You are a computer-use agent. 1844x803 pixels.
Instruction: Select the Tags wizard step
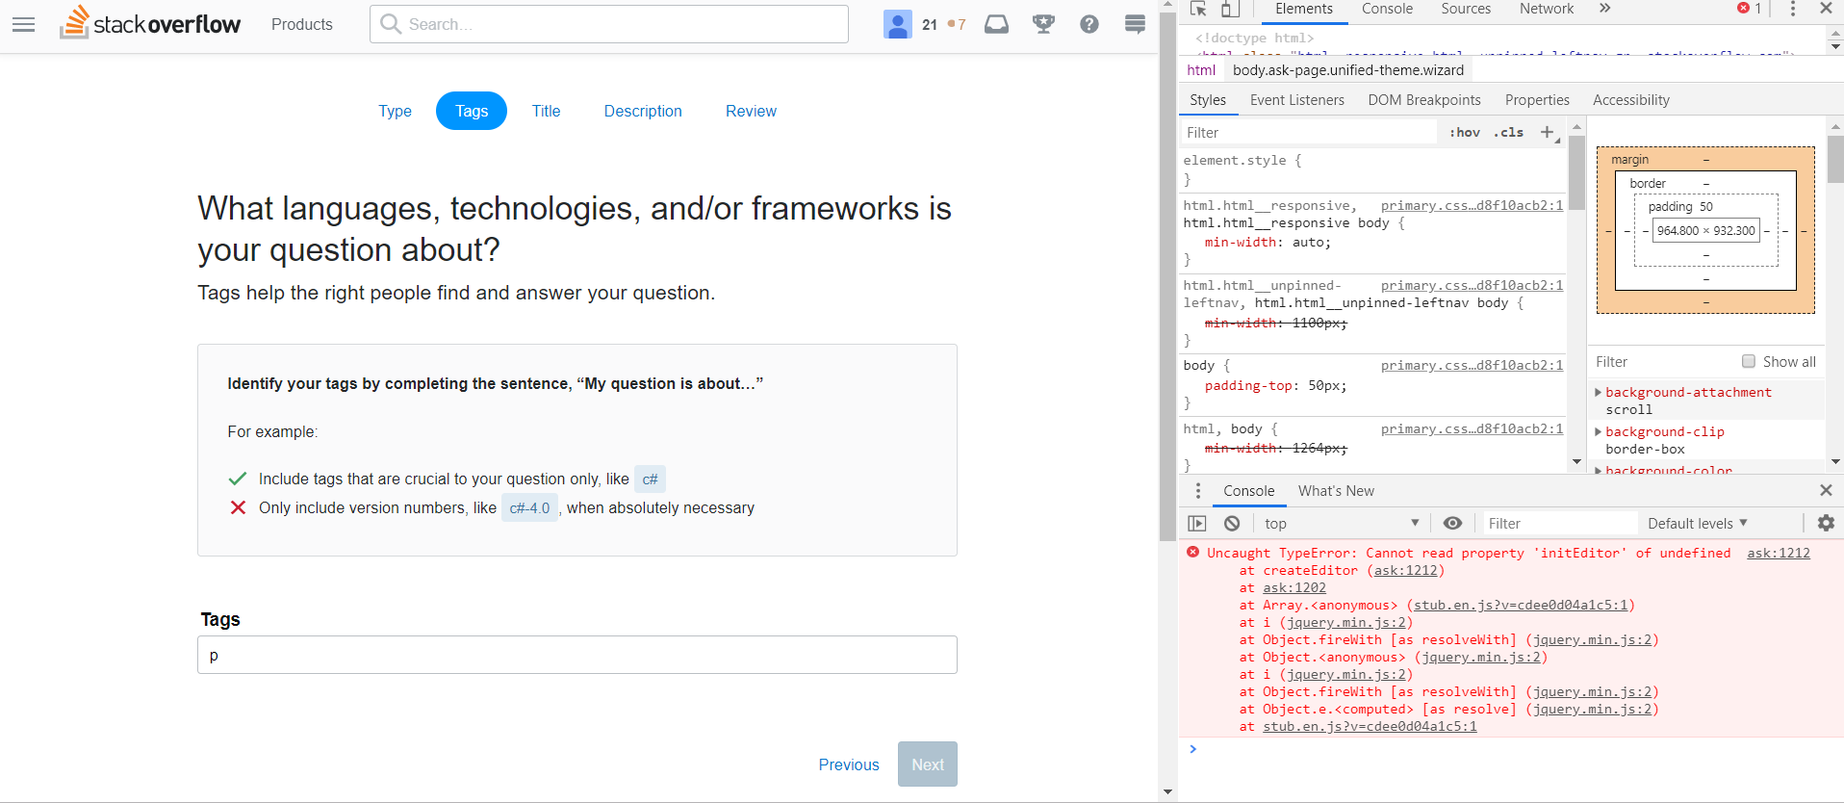pos(472,111)
